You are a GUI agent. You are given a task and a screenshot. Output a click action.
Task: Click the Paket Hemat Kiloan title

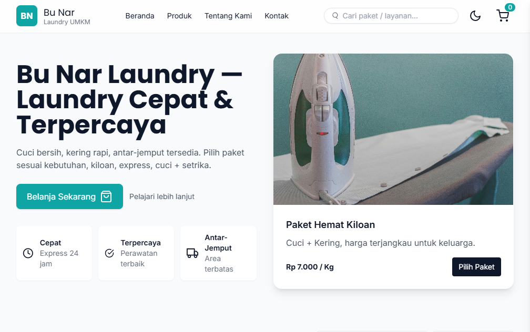[x=330, y=225]
